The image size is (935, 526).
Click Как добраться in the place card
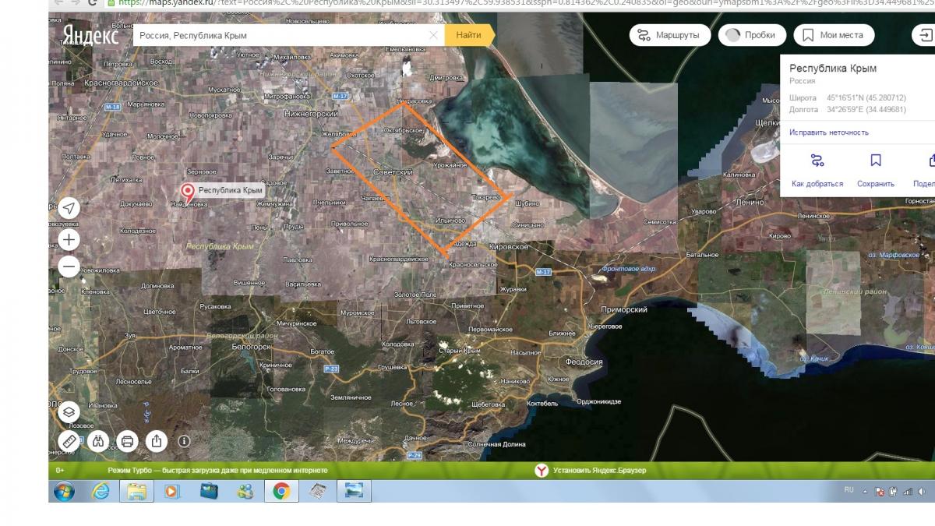(817, 170)
